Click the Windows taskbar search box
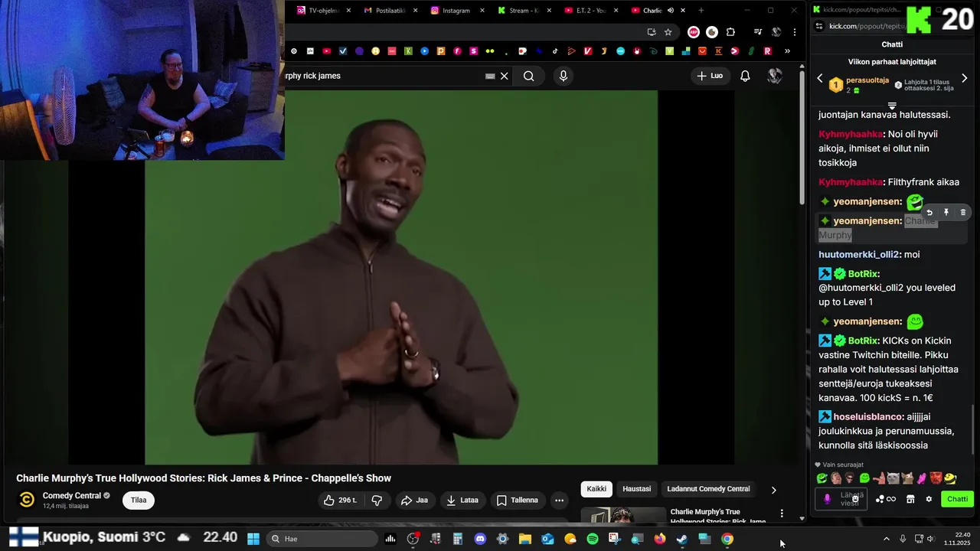Image resolution: width=980 pixels, height=551 pixels. tap(320, 539)
